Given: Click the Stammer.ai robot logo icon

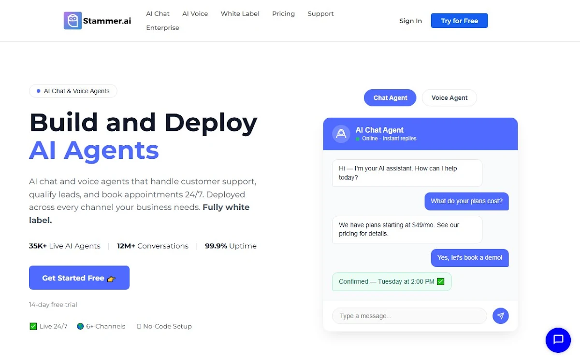Looking at the screenshot, I should pos(72,21).
